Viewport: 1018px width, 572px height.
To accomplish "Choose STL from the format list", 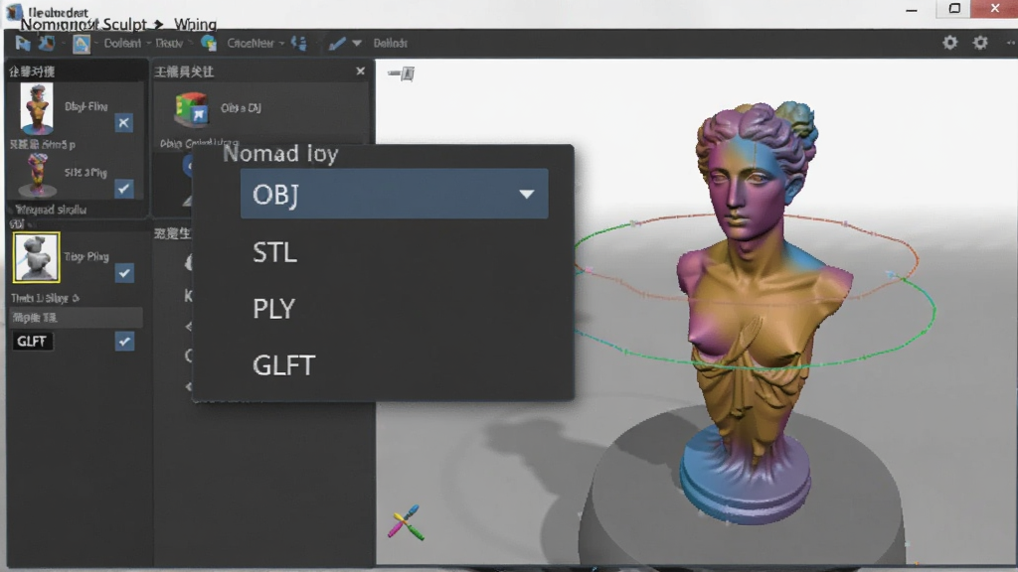I will (x=274, y=252).
